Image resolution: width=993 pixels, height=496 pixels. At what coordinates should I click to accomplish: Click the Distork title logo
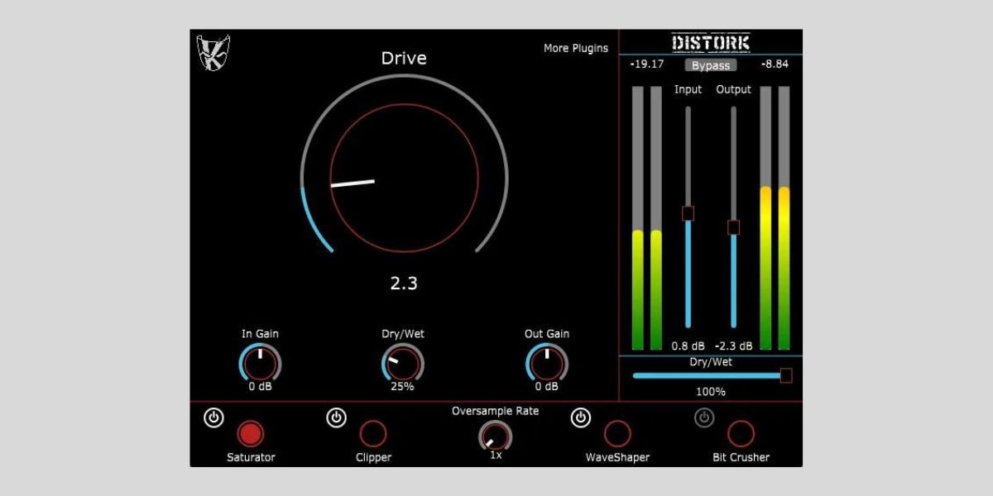[x=710, y=41]
